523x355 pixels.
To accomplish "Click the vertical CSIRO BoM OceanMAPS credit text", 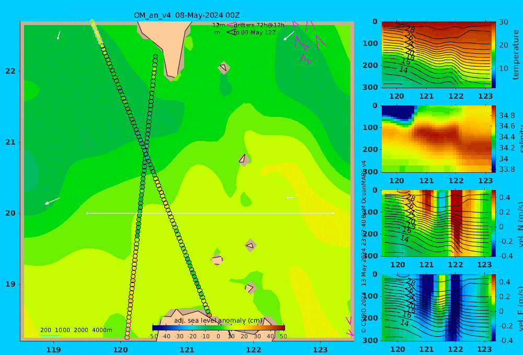I will pyautogui.click(x=363, y=246).
